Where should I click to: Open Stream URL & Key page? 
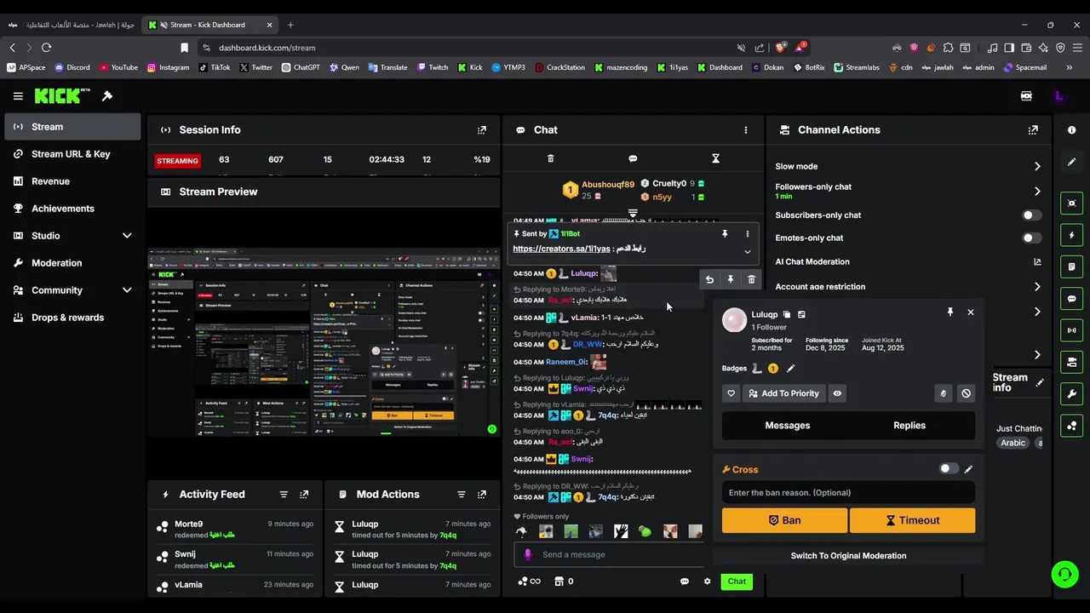[73, 154]
